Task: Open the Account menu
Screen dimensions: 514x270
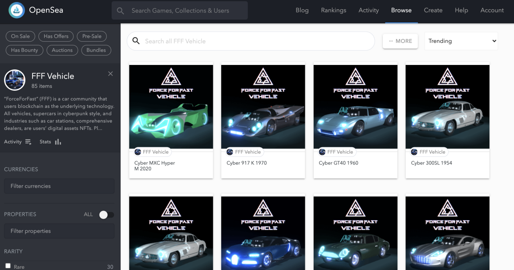Action: 492,10
